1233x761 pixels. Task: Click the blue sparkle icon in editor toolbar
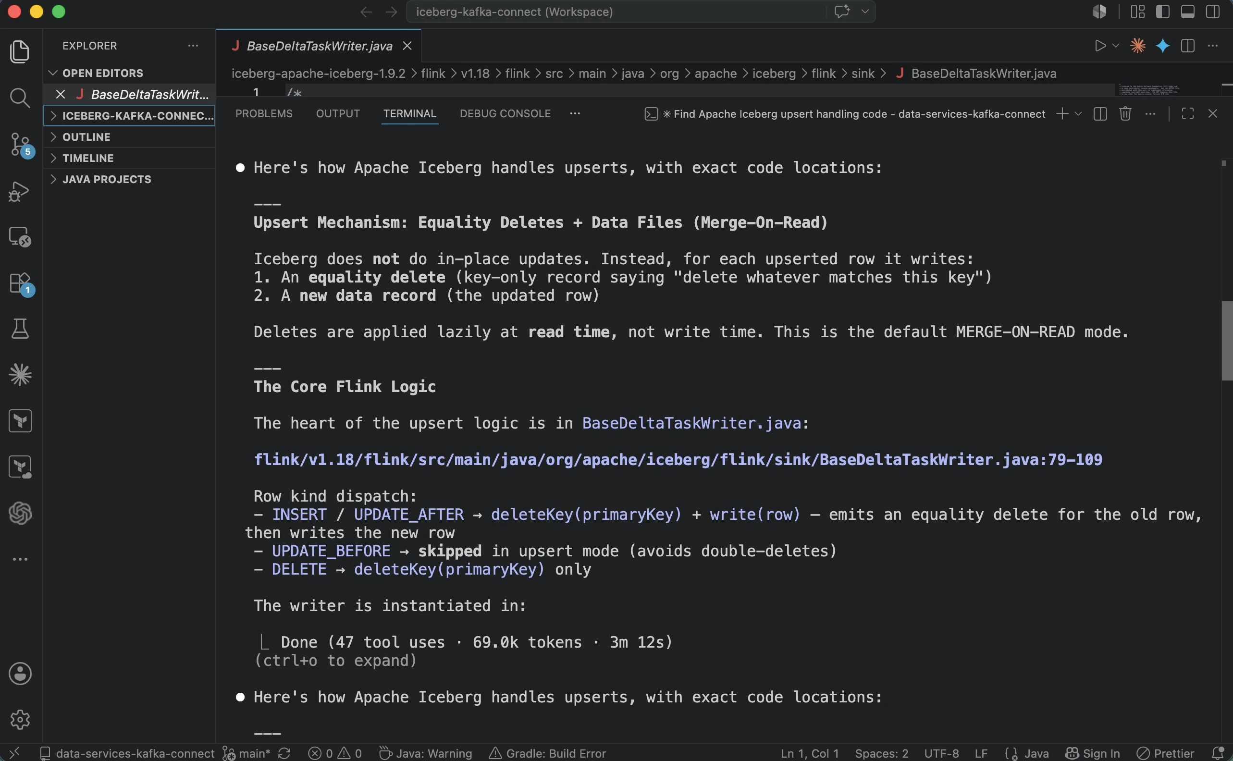pos(1162,46)
